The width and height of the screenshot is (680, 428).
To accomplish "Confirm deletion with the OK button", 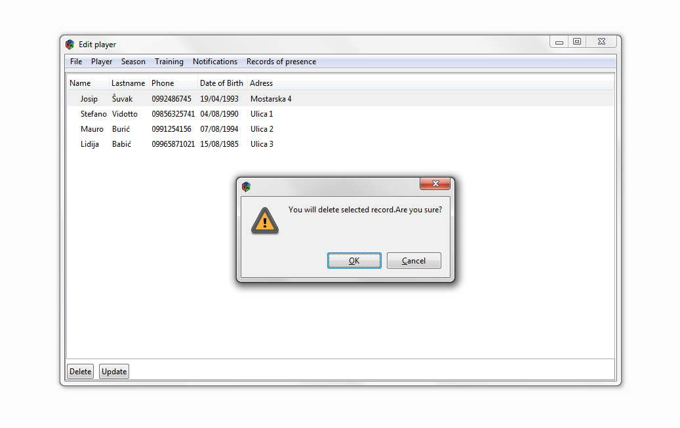I will (354, 261).
